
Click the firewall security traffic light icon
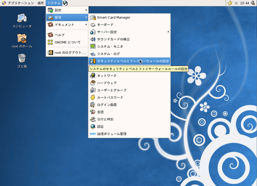click(93, 61)
